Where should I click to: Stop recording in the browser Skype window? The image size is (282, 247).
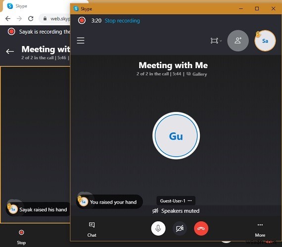(x=21, y=237)
